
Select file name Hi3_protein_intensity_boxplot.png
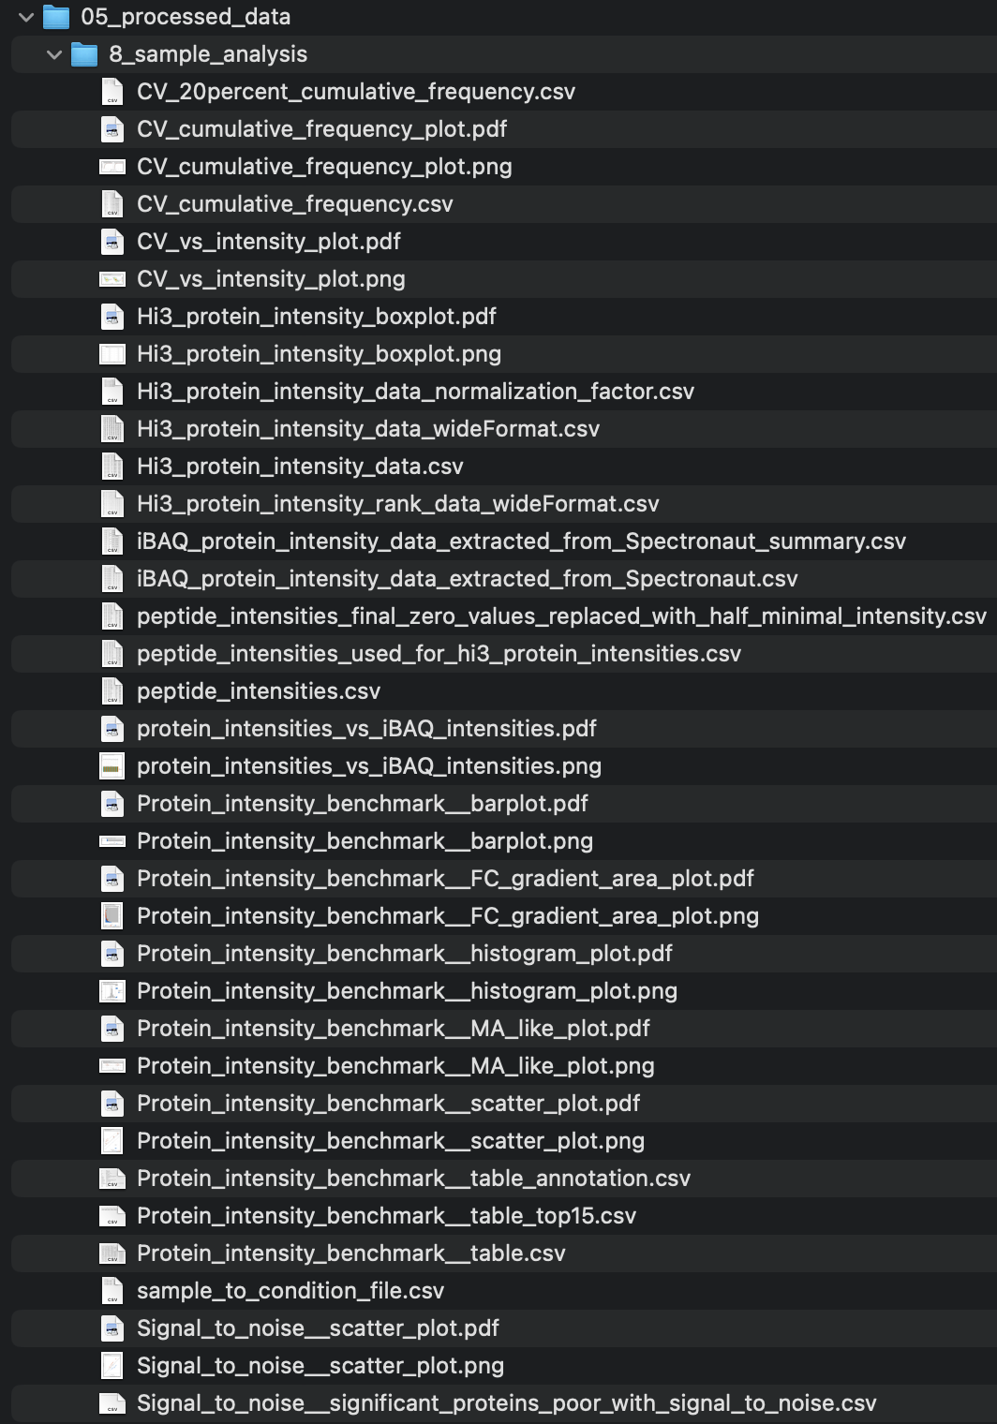point(320,354)
